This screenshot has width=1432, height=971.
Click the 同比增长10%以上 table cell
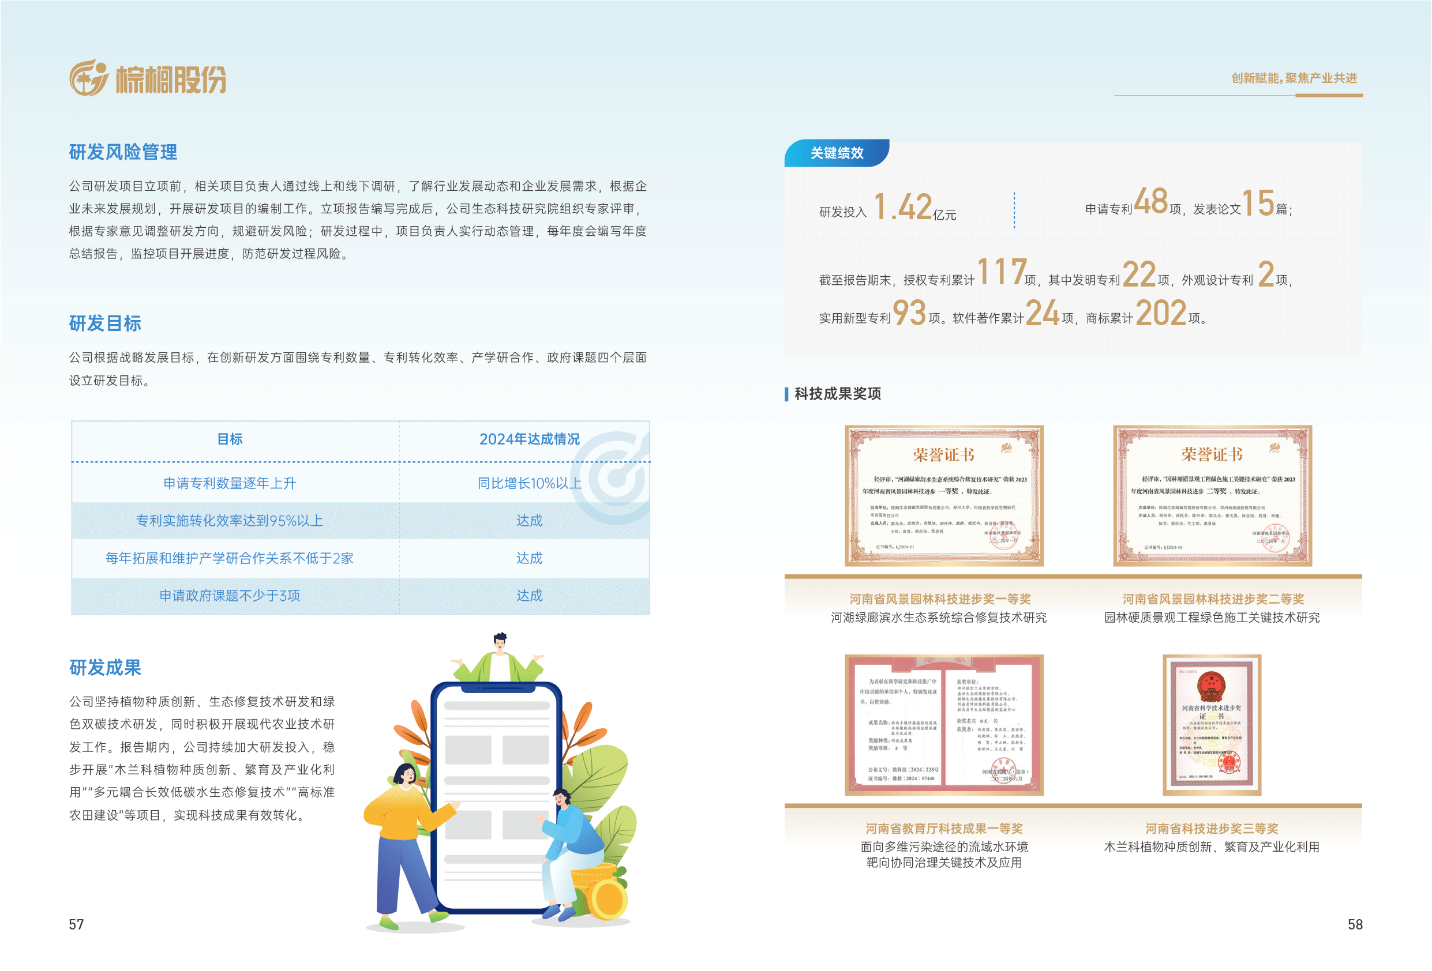[528, 483]
